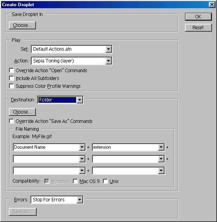
Task: Enable Override Action "Save As" Commands
Action: coord(11,121)
